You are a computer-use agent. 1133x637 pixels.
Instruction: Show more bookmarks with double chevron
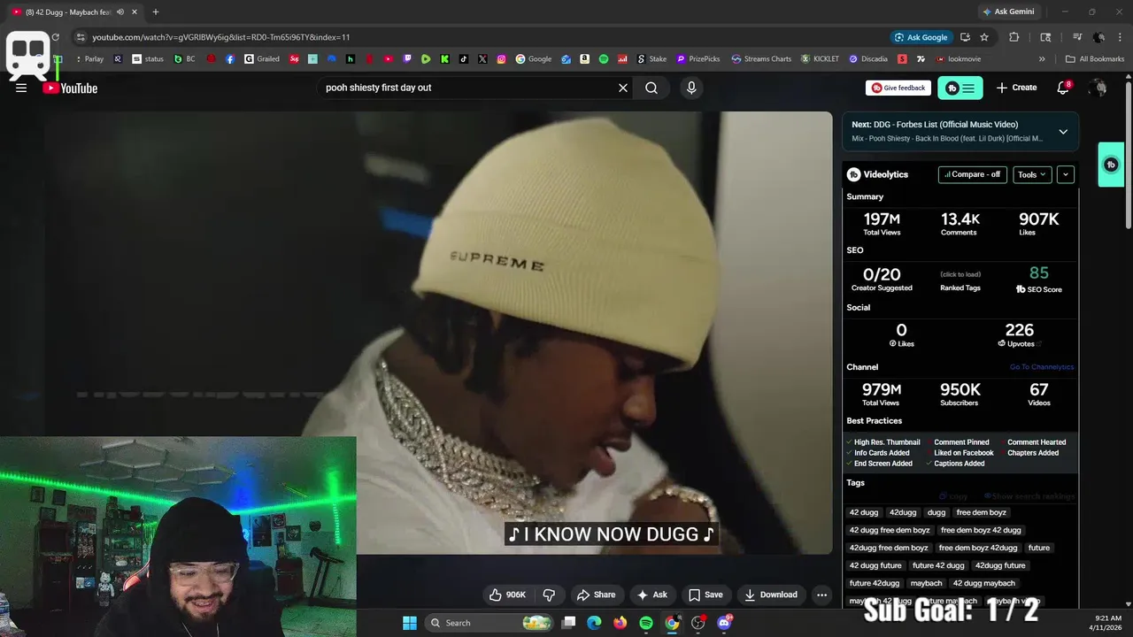pos(1042,59)
